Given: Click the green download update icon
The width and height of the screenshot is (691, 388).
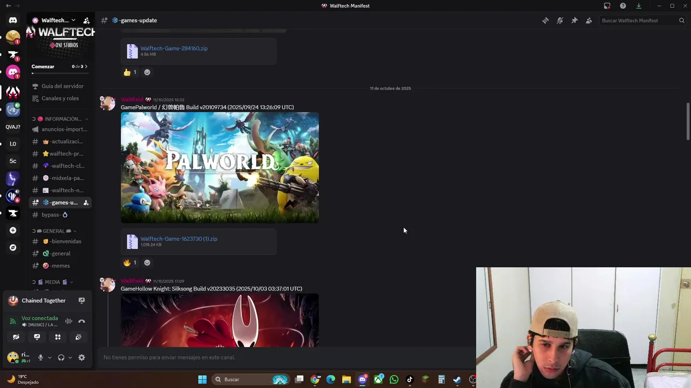Looking at the screenshot, I should coord(639,6).
